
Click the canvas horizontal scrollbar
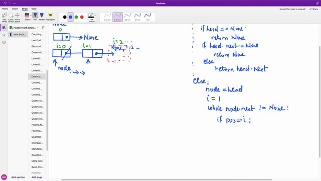point(167,180)
